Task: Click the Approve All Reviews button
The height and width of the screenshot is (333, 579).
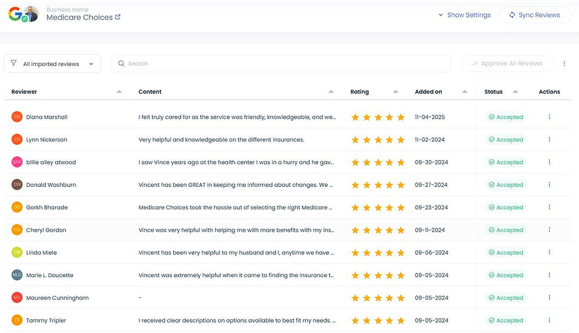Action: [507, 64]
